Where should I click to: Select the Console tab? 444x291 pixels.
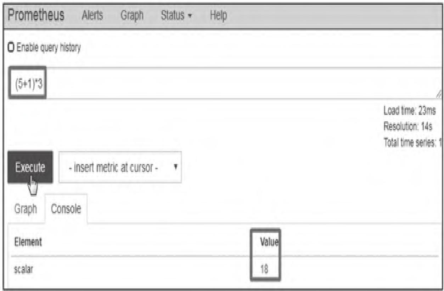(66, 209)
